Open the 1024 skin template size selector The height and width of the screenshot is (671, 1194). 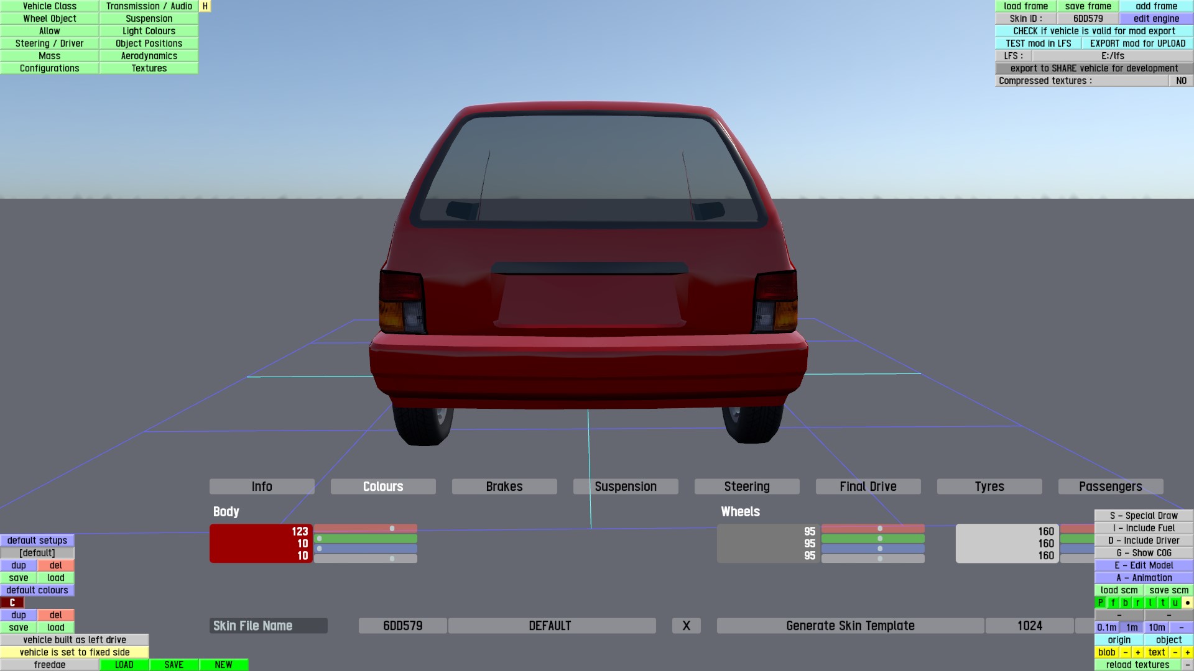[x=1029, y=626]
